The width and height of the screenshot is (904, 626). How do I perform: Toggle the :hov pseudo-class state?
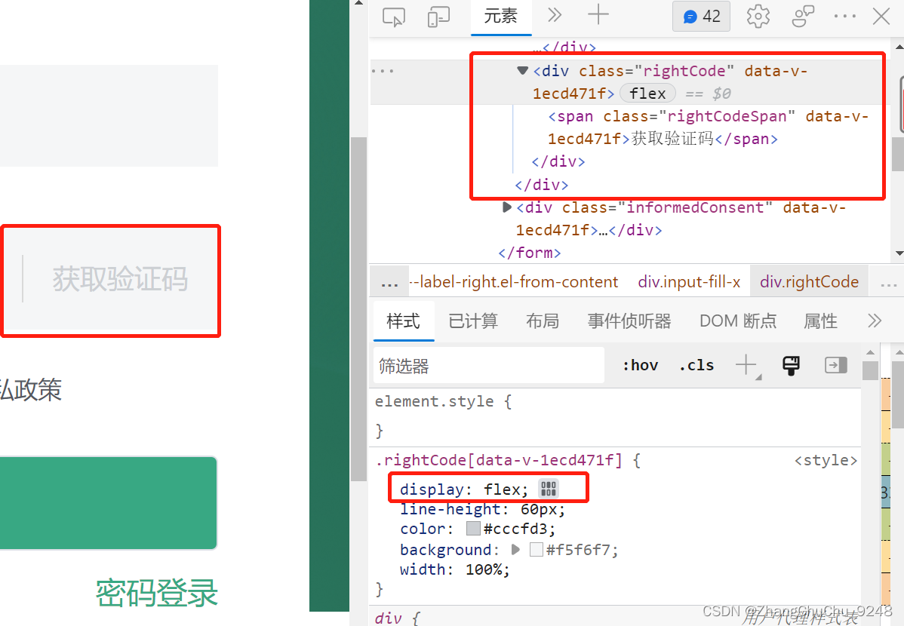pos(640,365)
